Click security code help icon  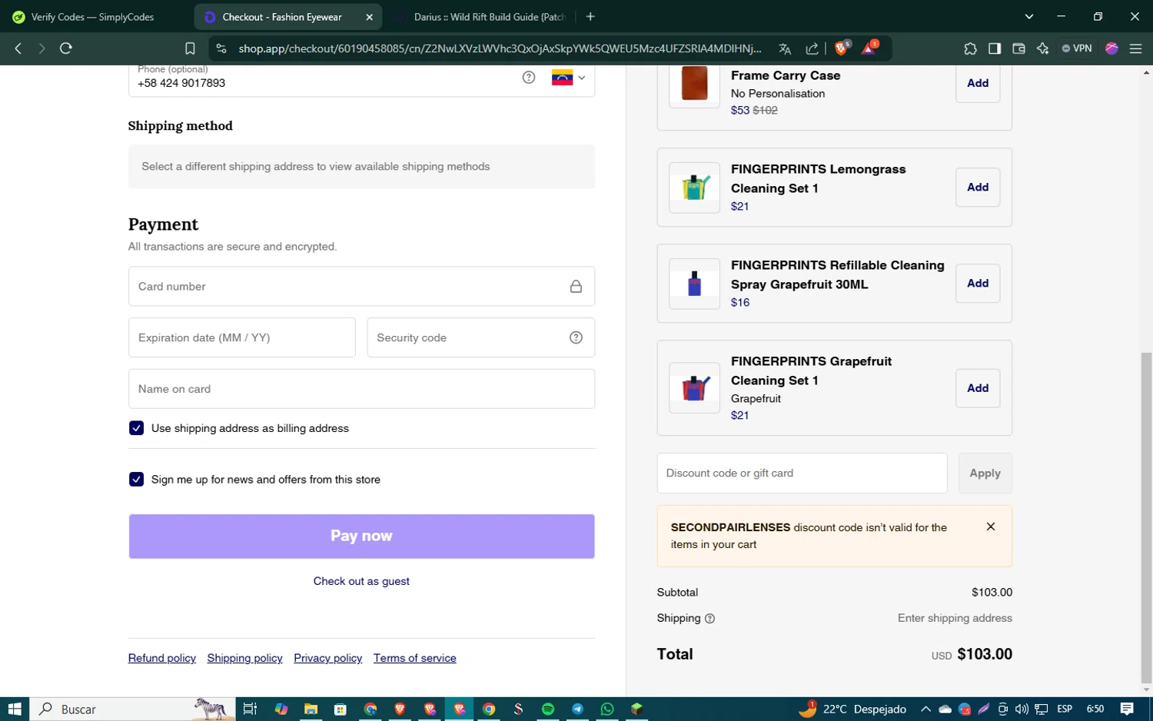point(576,337)
